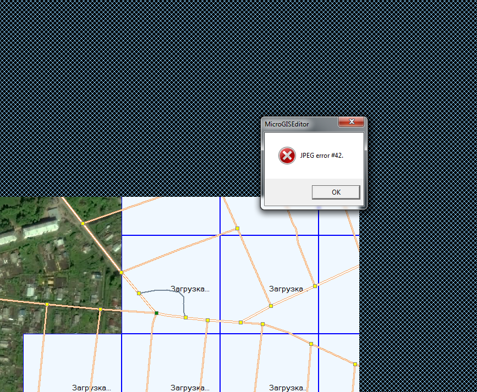Click the bottom-left 'Загрузка...' tile label

(91, 387)
